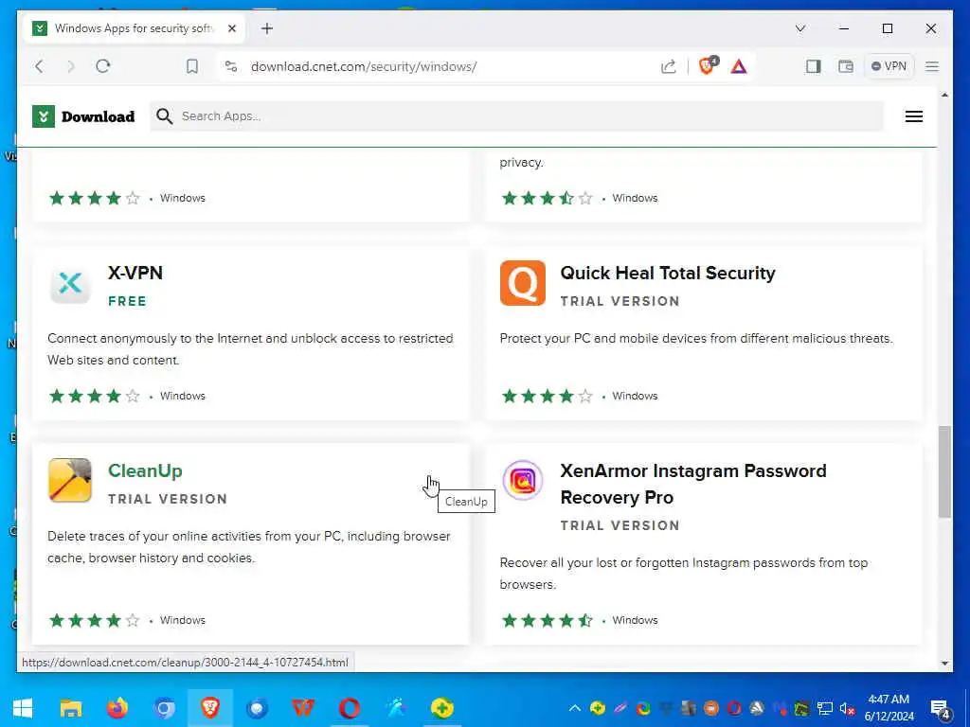Click the Quick Heal description text

click(696, 339)
